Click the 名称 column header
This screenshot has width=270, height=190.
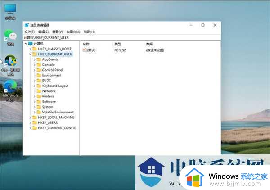click(86, 44)
